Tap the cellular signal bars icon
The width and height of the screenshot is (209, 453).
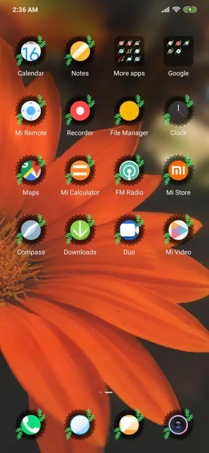(166, 10)
